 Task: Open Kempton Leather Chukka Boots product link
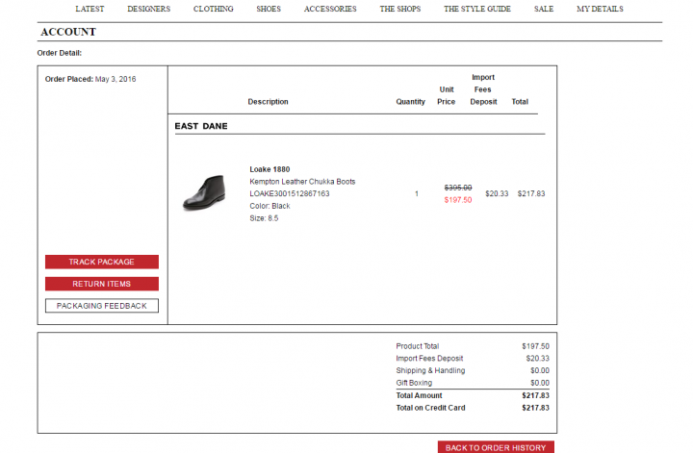[302, 182]
